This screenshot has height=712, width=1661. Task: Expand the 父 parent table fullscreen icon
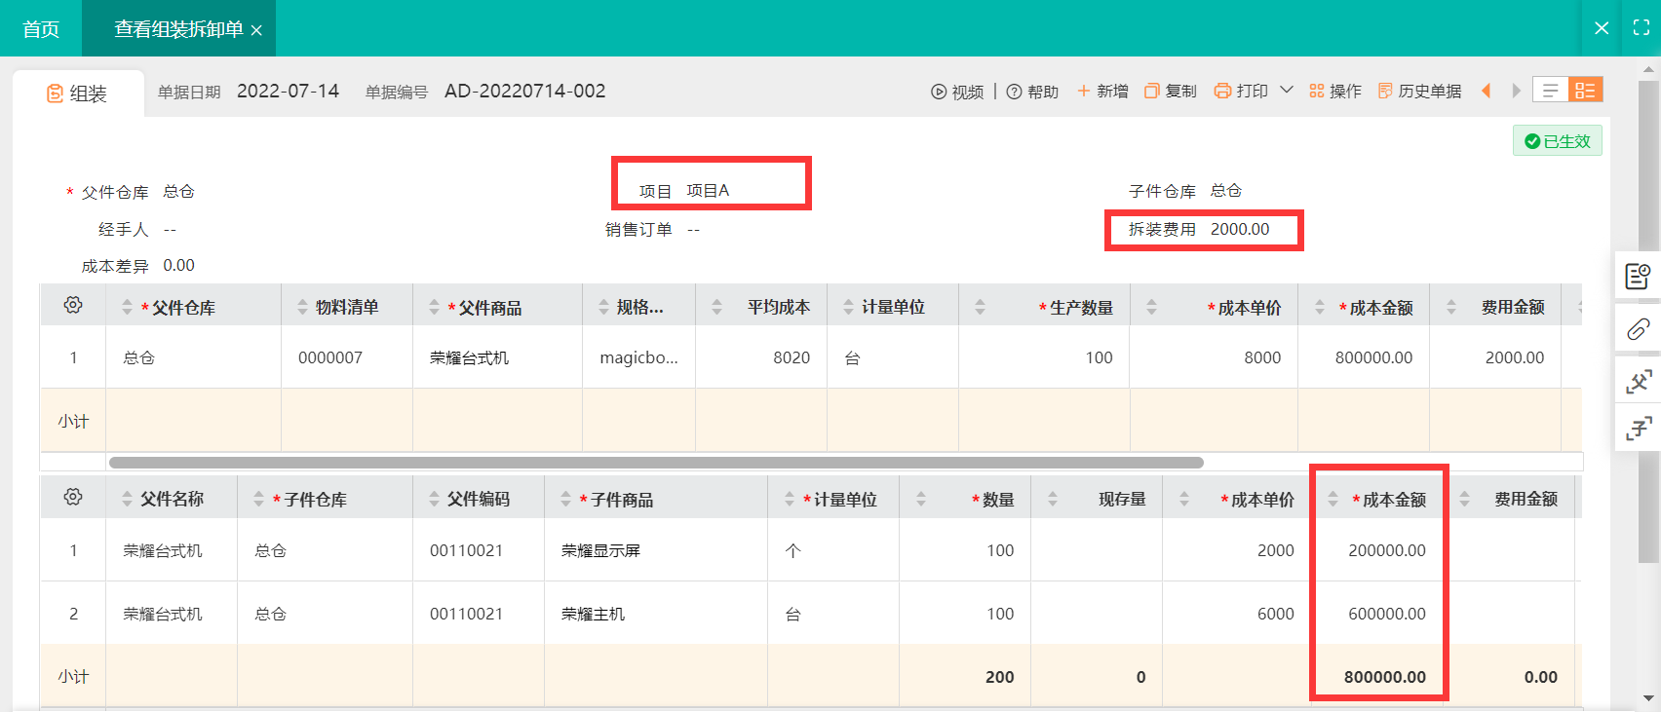pos(1638,381)
